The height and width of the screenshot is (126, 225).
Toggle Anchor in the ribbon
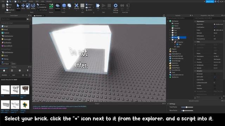tap(89, 10)
